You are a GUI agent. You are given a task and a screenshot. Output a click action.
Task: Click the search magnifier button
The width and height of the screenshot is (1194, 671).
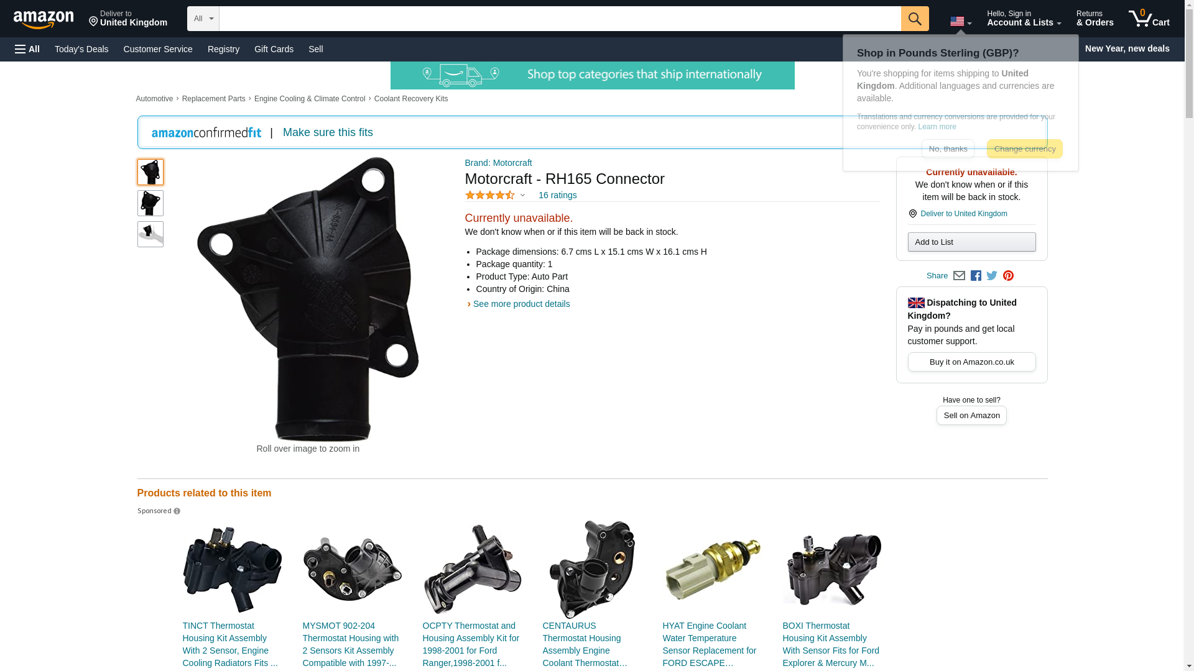click(915, 19)
